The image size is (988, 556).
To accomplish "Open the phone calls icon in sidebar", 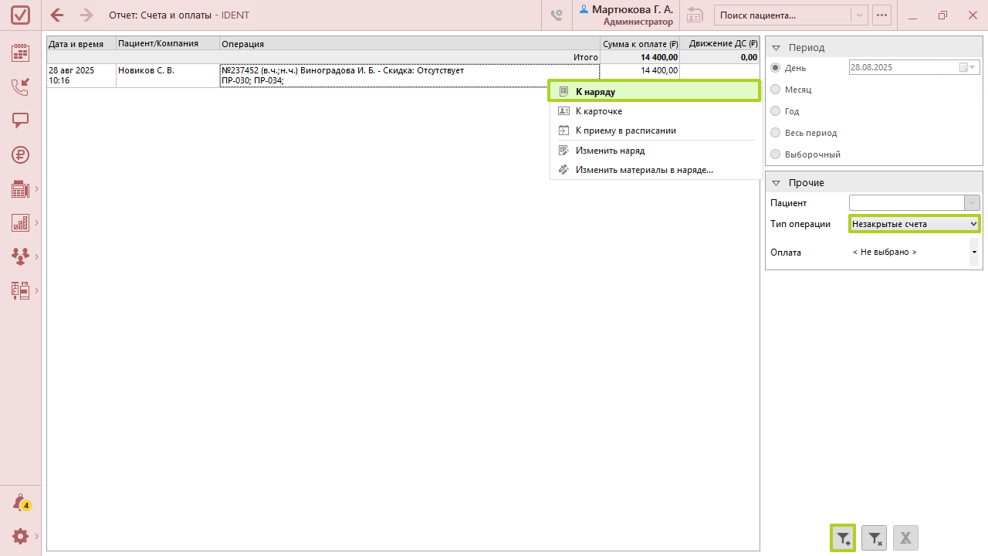I will point(21,86).
